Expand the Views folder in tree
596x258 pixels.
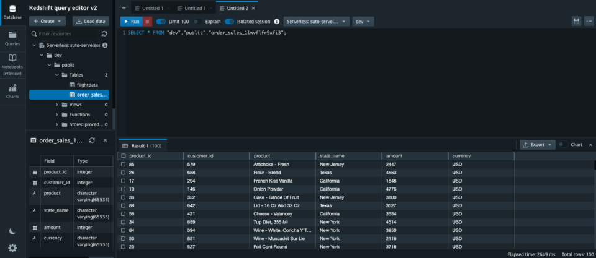(x=56, y=105)
